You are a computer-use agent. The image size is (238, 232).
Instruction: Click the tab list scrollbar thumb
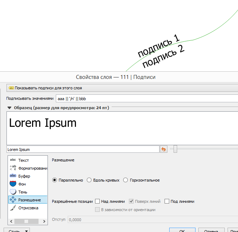(x=26, y=221)
